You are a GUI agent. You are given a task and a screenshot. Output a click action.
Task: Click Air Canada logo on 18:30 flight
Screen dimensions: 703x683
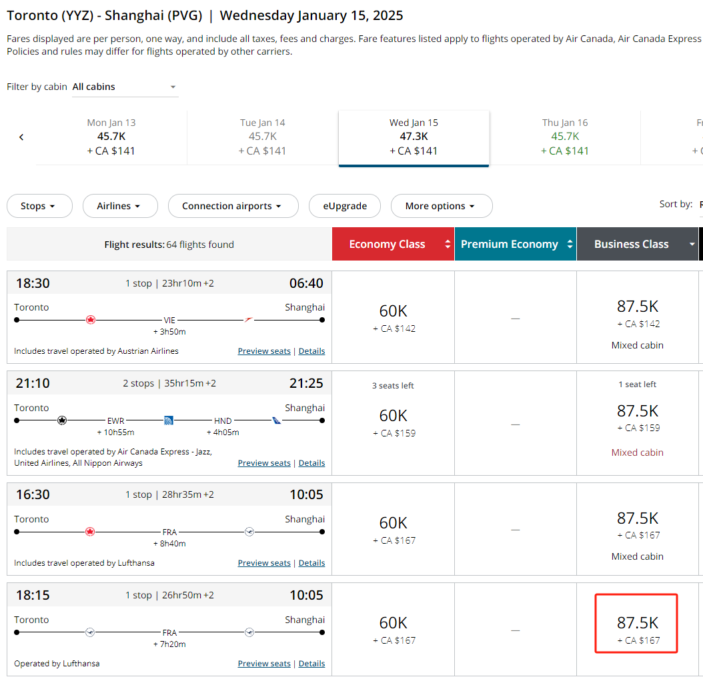click(91, 320)
